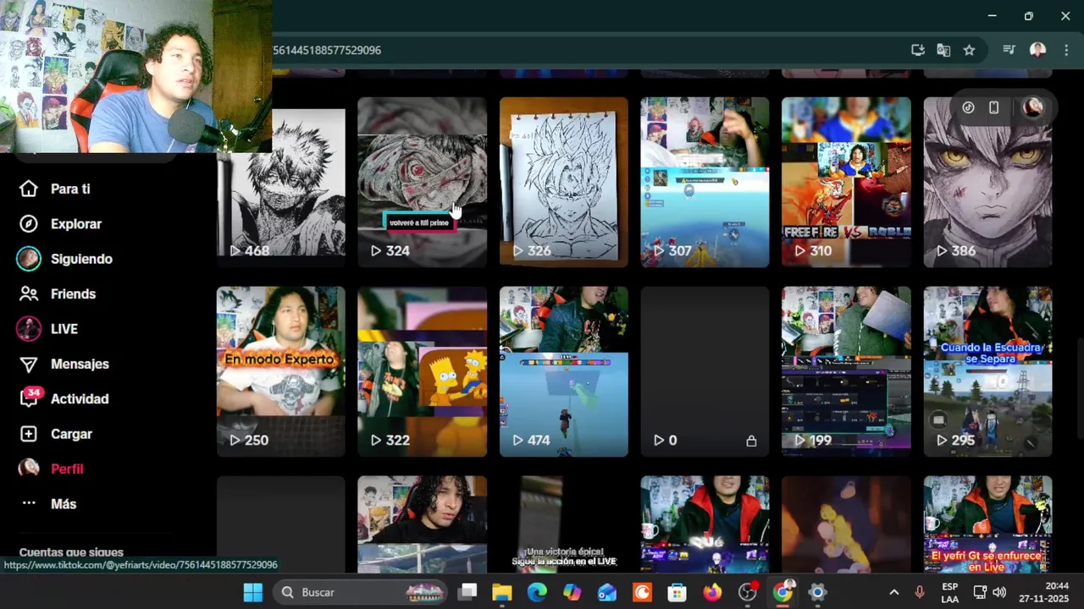Open the Para ti home icon

(x=29, y=189)
